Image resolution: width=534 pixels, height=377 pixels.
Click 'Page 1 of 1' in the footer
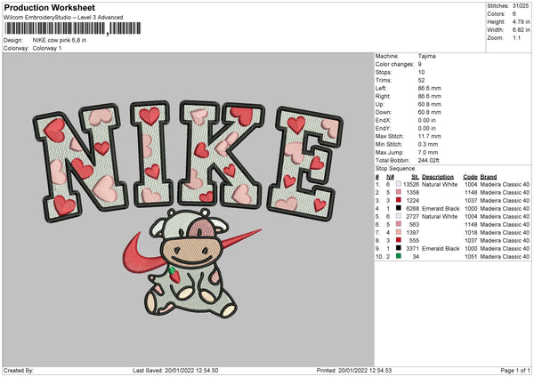(x=515, y=371)
